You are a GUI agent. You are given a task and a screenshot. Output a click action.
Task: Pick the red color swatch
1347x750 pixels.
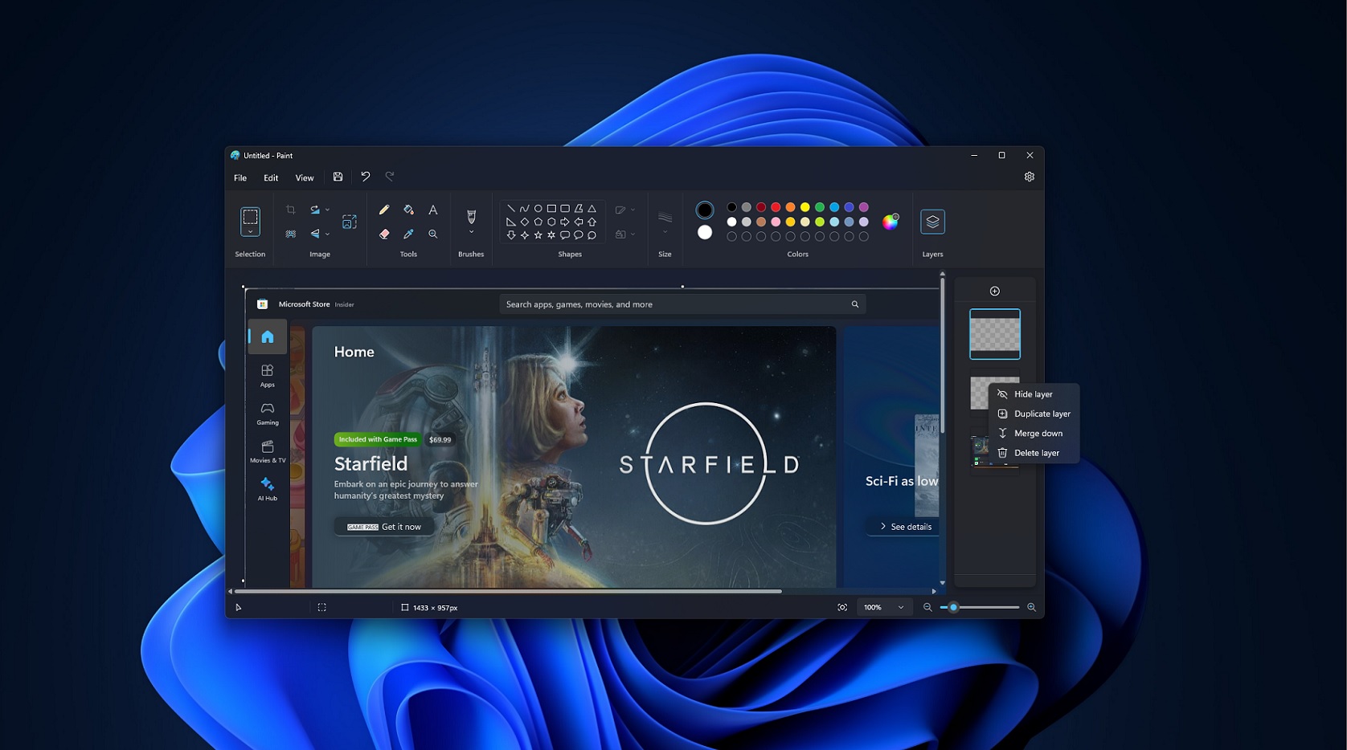tap(775, 208)
